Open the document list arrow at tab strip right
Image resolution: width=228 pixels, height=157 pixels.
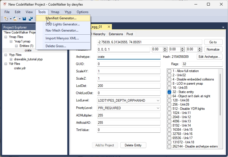tap(223, 27)
